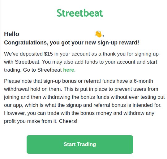Image resolution: width=167 pixels, height=159 pixels.
Task: Click "with Streetbeat" in the first paragraph
Action: 22,62
